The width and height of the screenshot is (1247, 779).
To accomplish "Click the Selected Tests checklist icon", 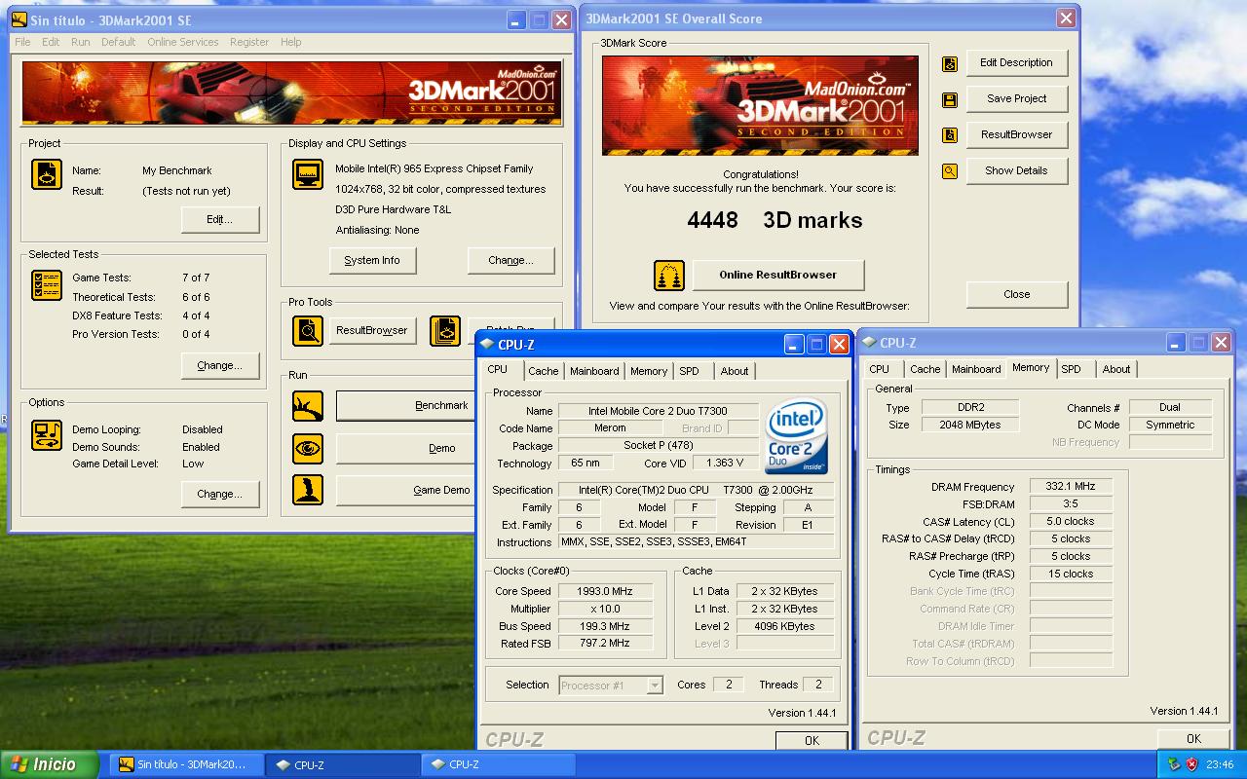I will (x=47, y=285).
